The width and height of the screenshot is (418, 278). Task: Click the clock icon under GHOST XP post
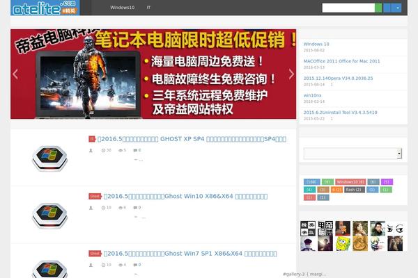point(103,151)
